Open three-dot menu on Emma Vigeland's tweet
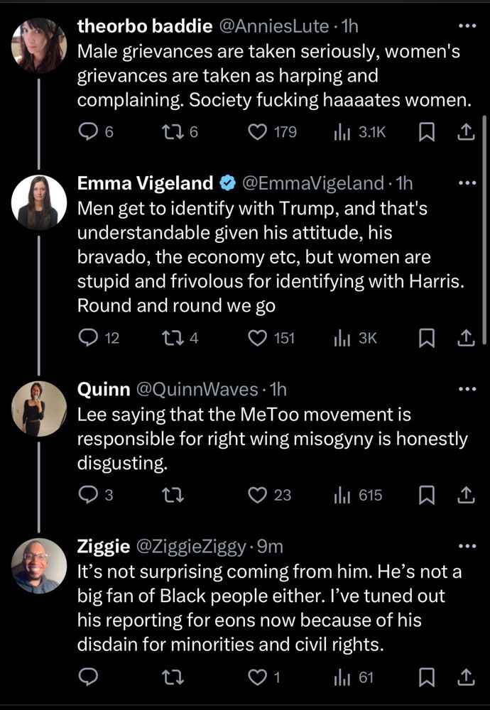Image resolution: width=490 pixels, height=710 pixels. tap(466, 182)
